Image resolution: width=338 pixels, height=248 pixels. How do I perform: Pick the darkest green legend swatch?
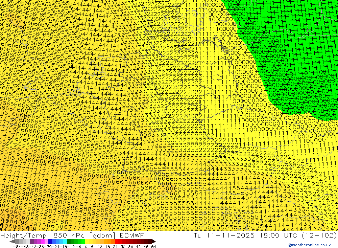click(69, 242)
